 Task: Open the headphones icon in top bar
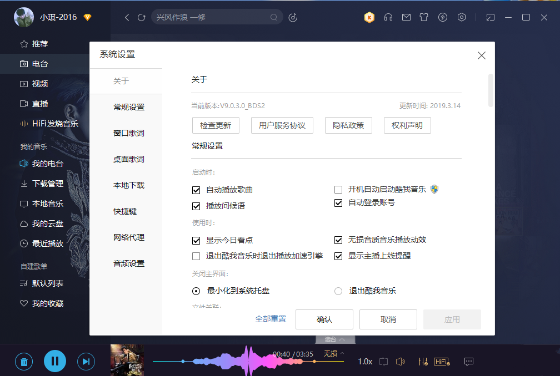[x=388, y=17]
